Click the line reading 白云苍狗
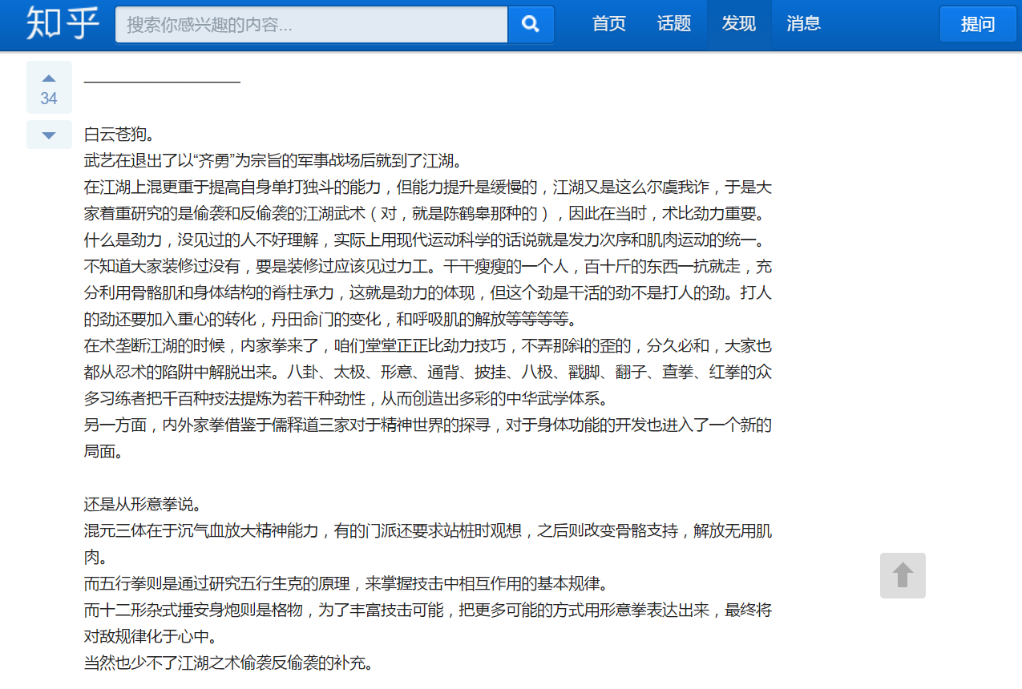 (x=119, y=134)
